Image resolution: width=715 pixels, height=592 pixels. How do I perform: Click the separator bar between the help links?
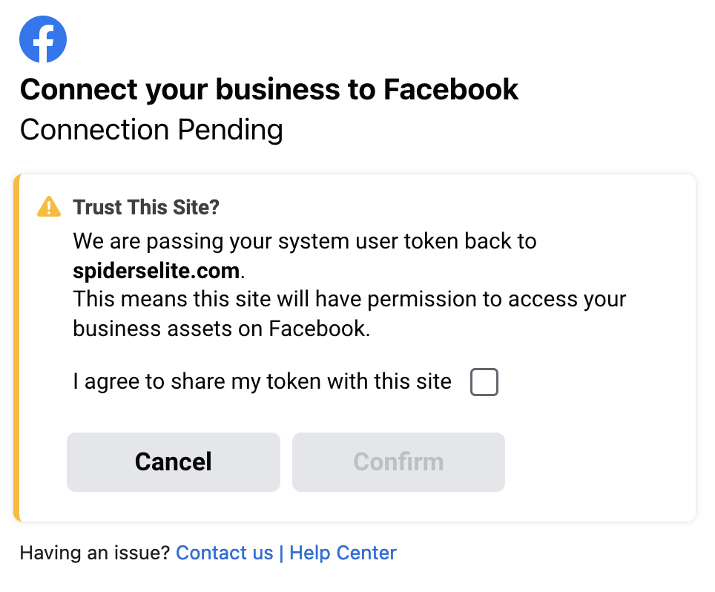coord(281,553)
